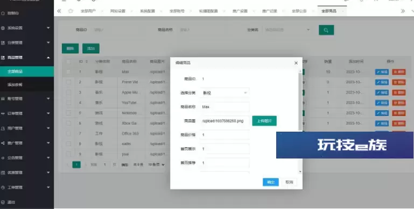This screenshot has width=414, height=209.
Task: Click red delete button in YouTube row
Action: coord(399,103)
